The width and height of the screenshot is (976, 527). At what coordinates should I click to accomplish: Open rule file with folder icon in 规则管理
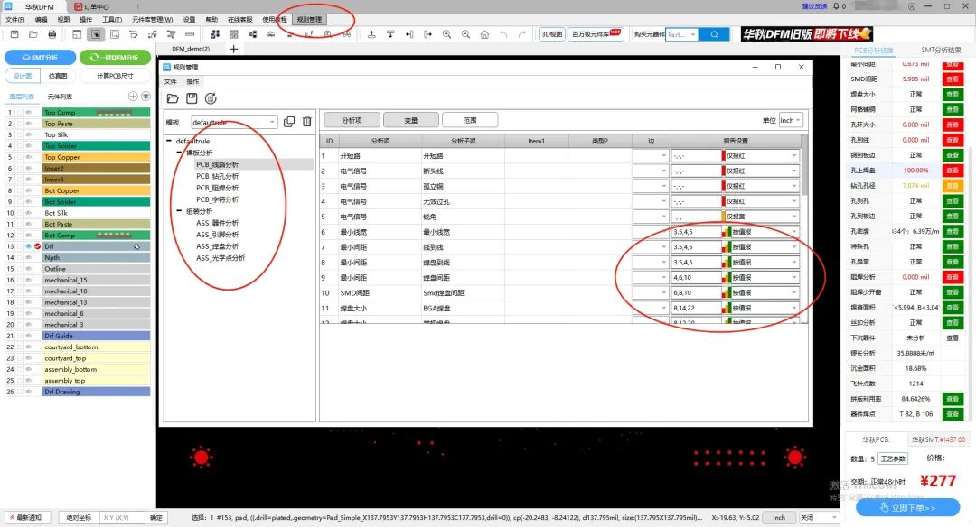coord(173,98)
